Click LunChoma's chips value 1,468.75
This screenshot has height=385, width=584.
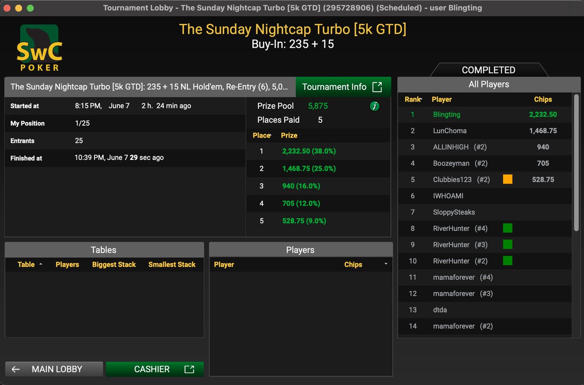(543, 131)
